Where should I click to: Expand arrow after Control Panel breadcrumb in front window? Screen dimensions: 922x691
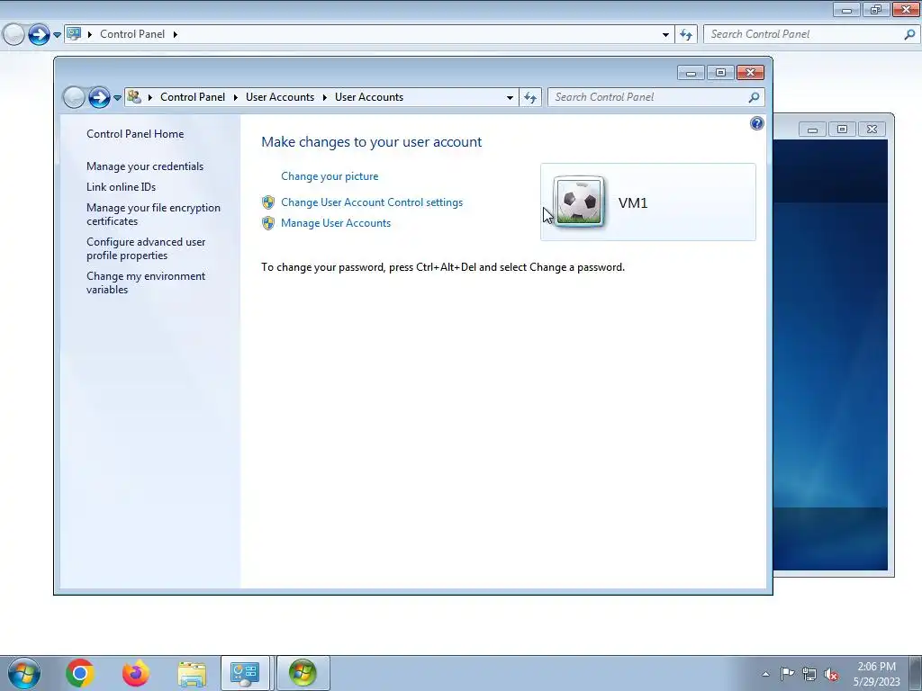[x=235, y=97]
